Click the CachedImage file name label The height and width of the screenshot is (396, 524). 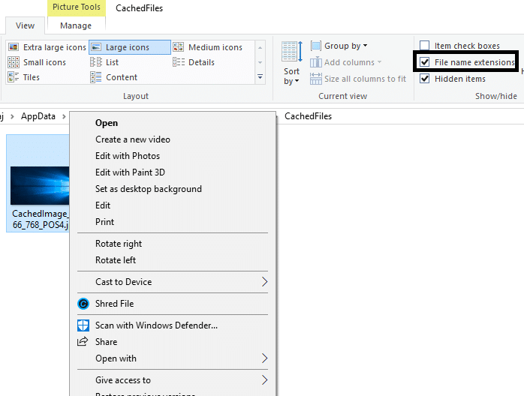(40, 219)
